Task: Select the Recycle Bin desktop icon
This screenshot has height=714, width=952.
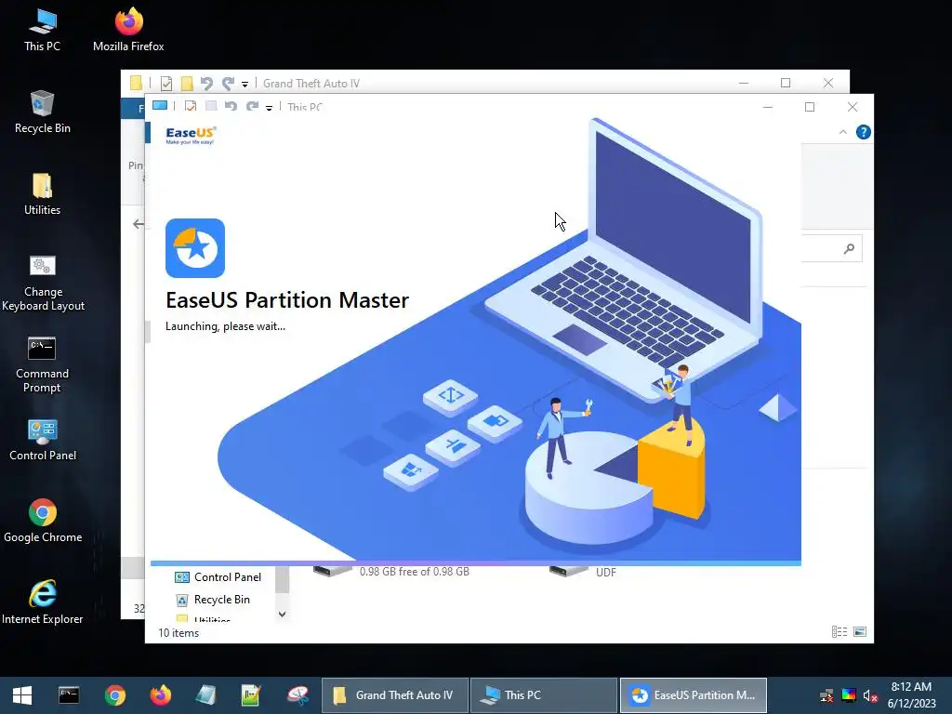Action: click(x=43, y=112)
